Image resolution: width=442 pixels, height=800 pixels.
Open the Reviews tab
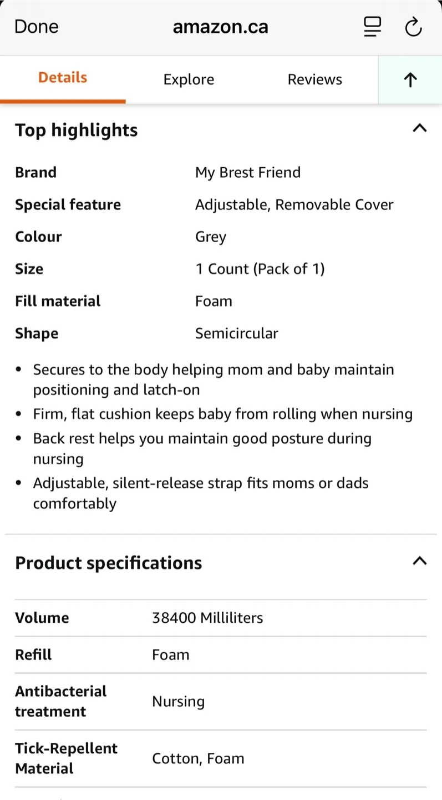click(x=314, y=79)
